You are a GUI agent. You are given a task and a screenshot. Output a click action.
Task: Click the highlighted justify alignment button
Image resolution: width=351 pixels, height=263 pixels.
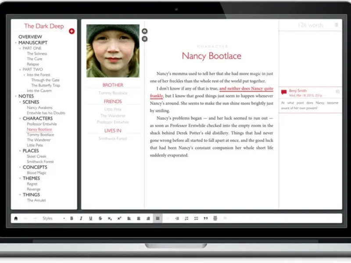(158, 218)
